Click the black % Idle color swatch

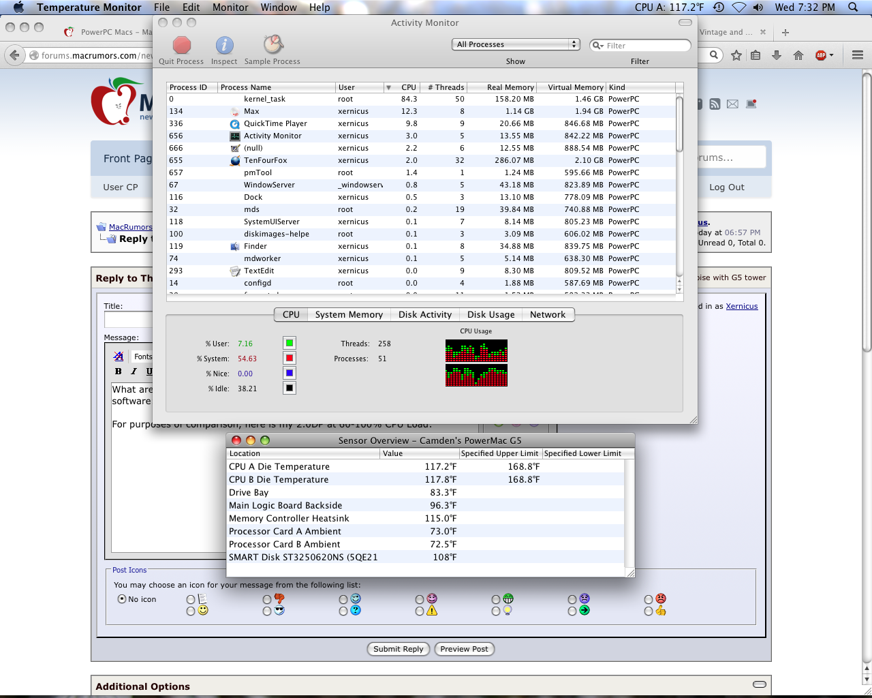click(x=290, y=388)
